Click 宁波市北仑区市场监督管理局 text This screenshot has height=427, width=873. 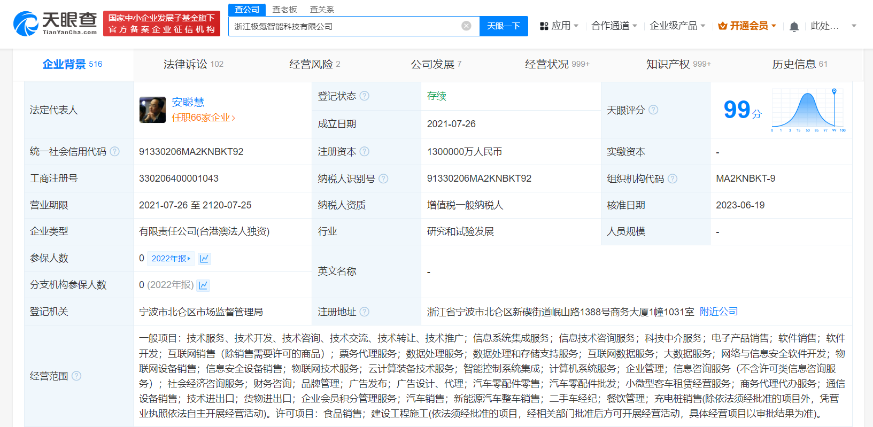point(201,312)
